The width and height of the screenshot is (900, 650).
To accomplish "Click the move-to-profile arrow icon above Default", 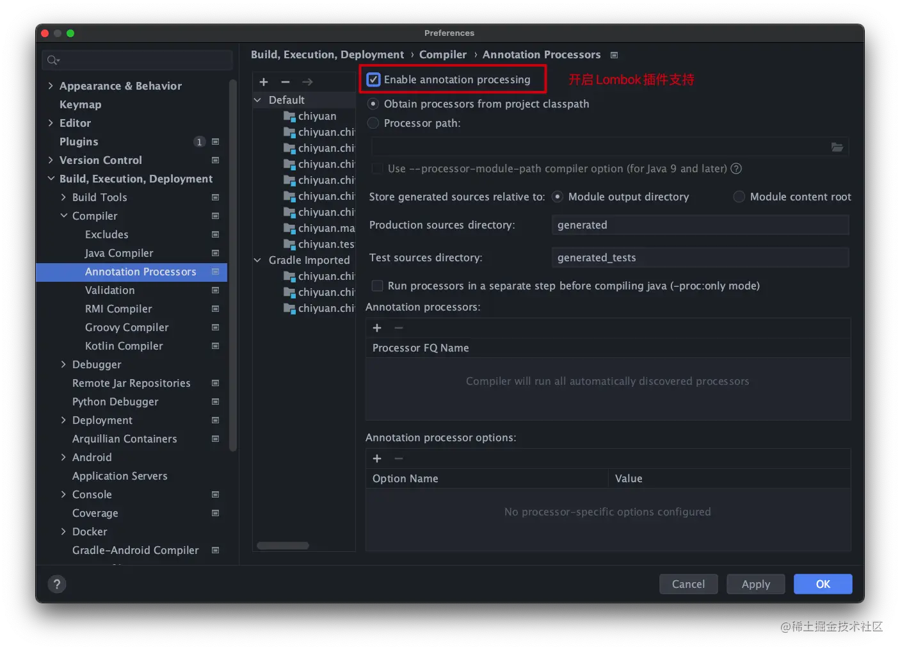I will point(307,82).
